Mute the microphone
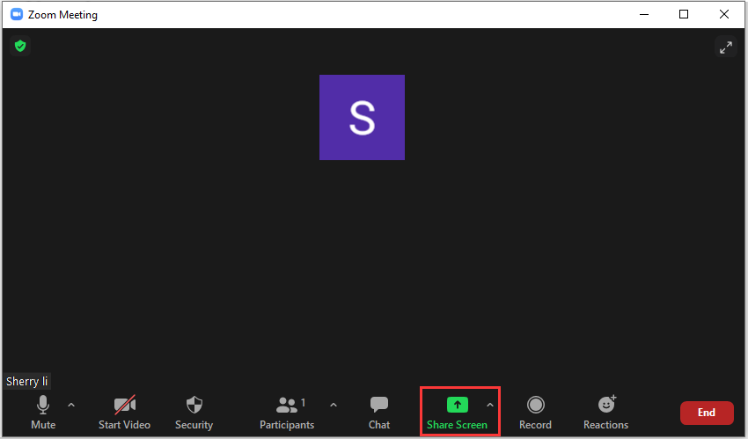 tap(43, 413)
